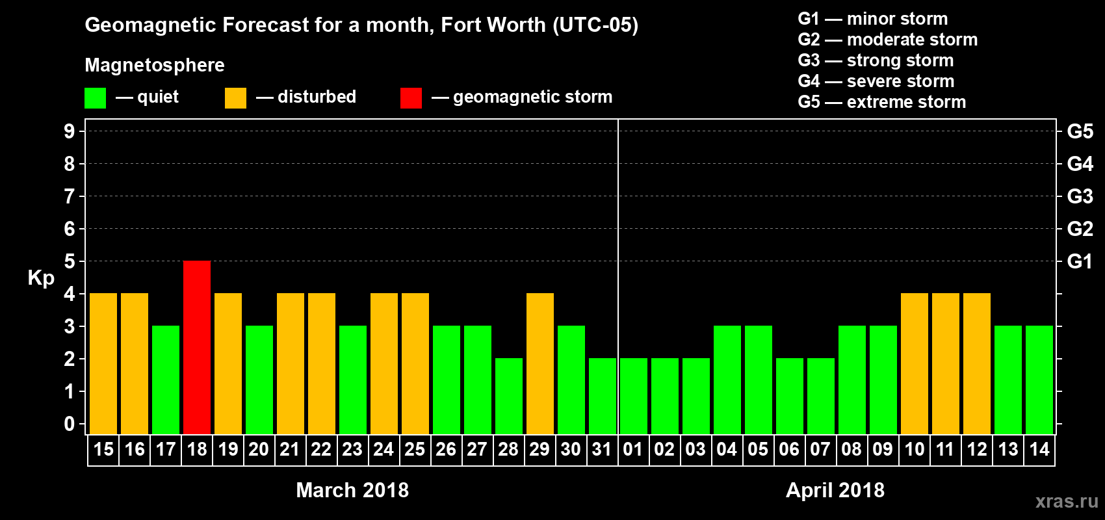This screenshot has height=520, width=1105.
Task: Click the date label 15
Action: coord(103,450)
